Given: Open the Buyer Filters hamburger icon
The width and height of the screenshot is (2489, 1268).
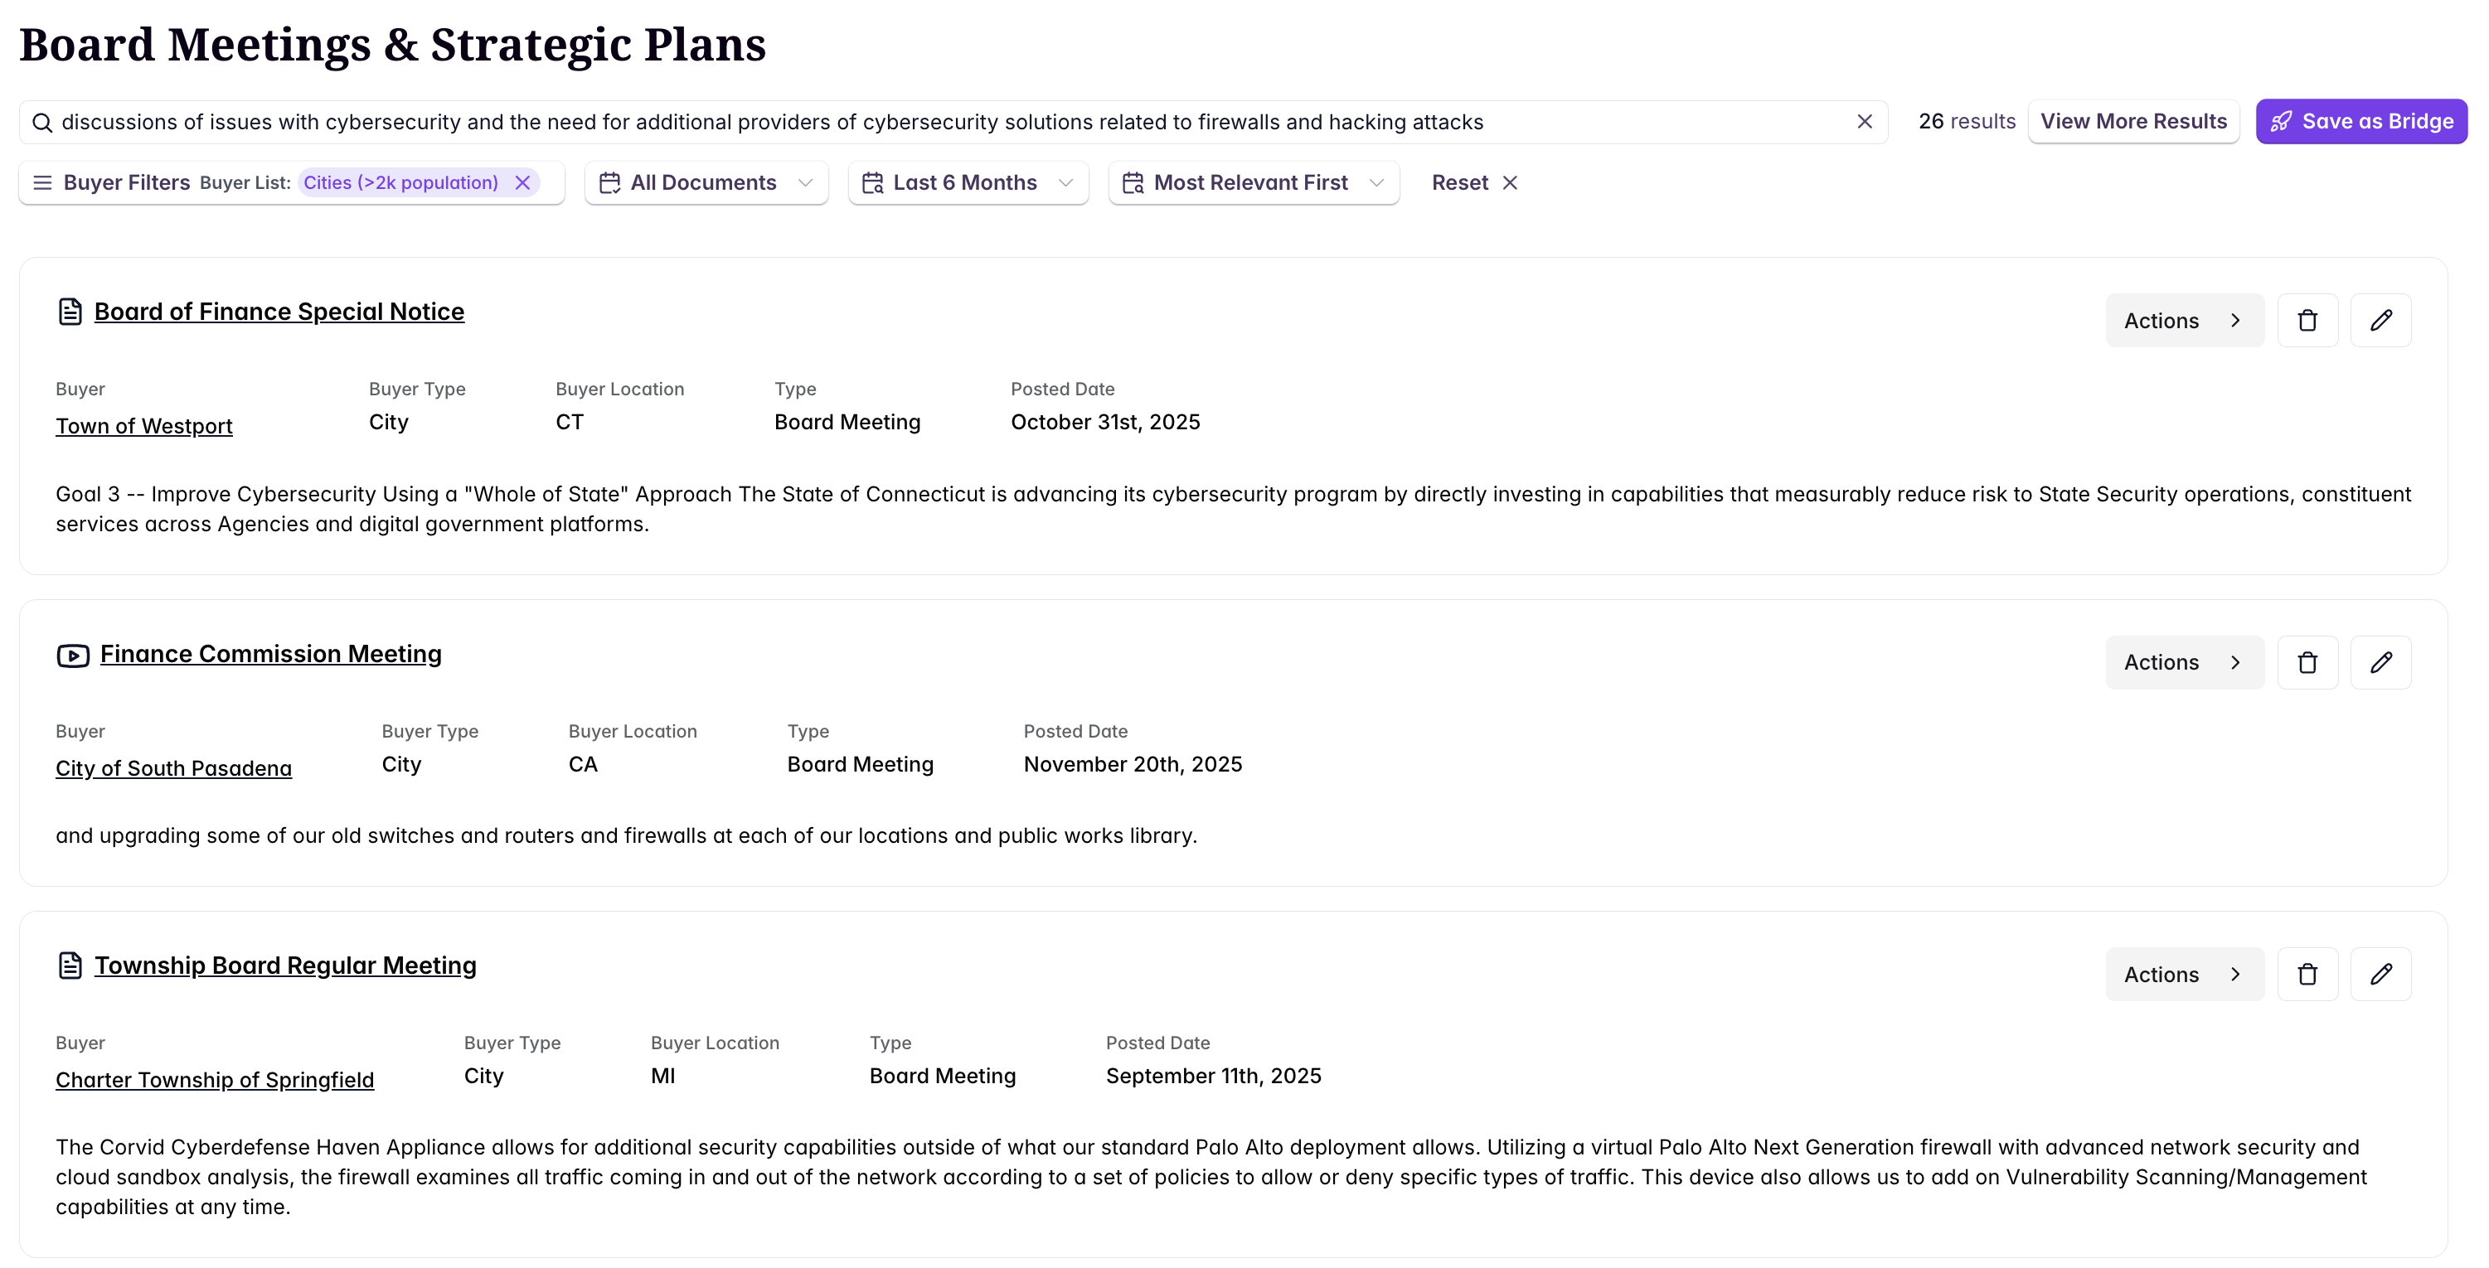Looking at the screenshot, I should pyautogui.click(x=42, y=182).
